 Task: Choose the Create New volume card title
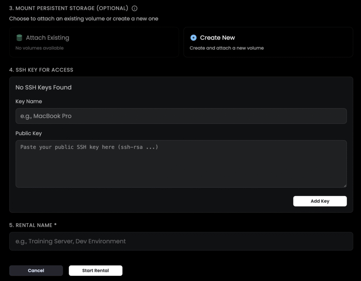217,38
